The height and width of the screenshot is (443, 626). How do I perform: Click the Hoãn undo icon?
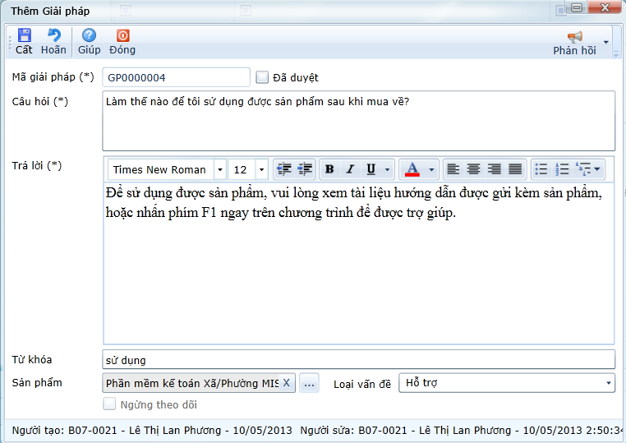tap(54, 36)
